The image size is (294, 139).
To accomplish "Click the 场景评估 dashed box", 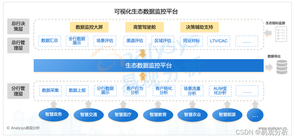I will point(105,41).
